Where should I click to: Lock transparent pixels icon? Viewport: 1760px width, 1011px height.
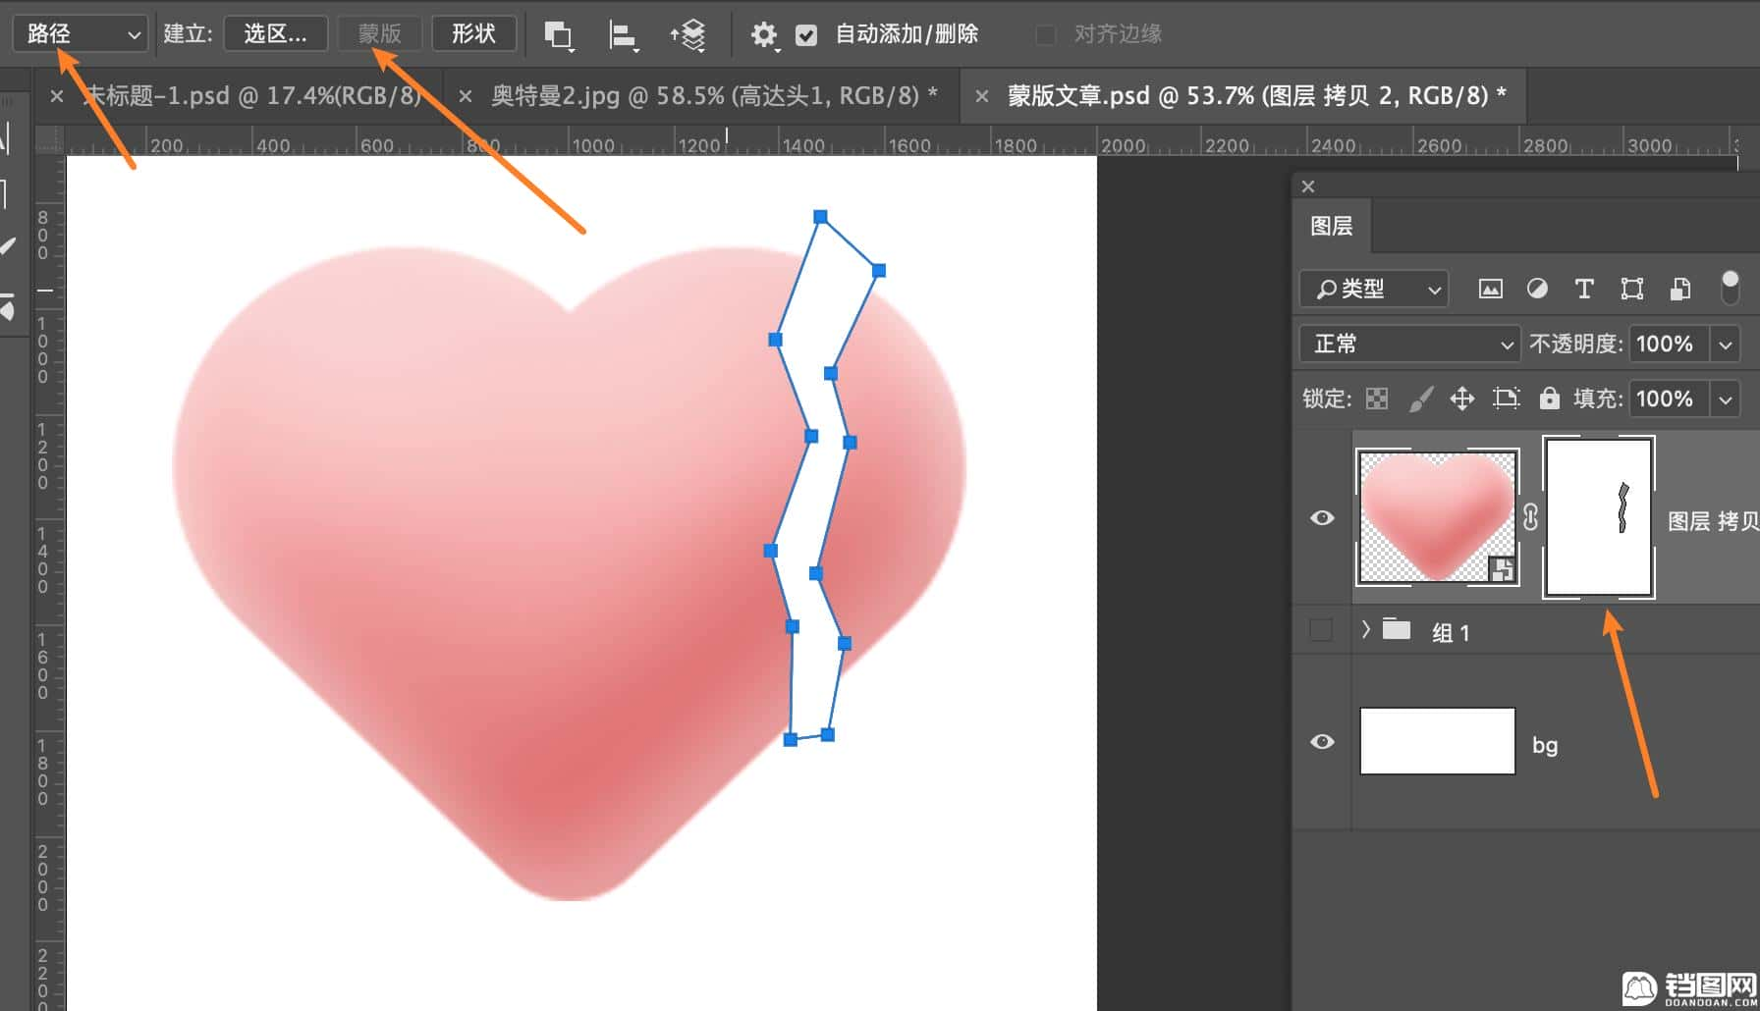(1377, 399)
